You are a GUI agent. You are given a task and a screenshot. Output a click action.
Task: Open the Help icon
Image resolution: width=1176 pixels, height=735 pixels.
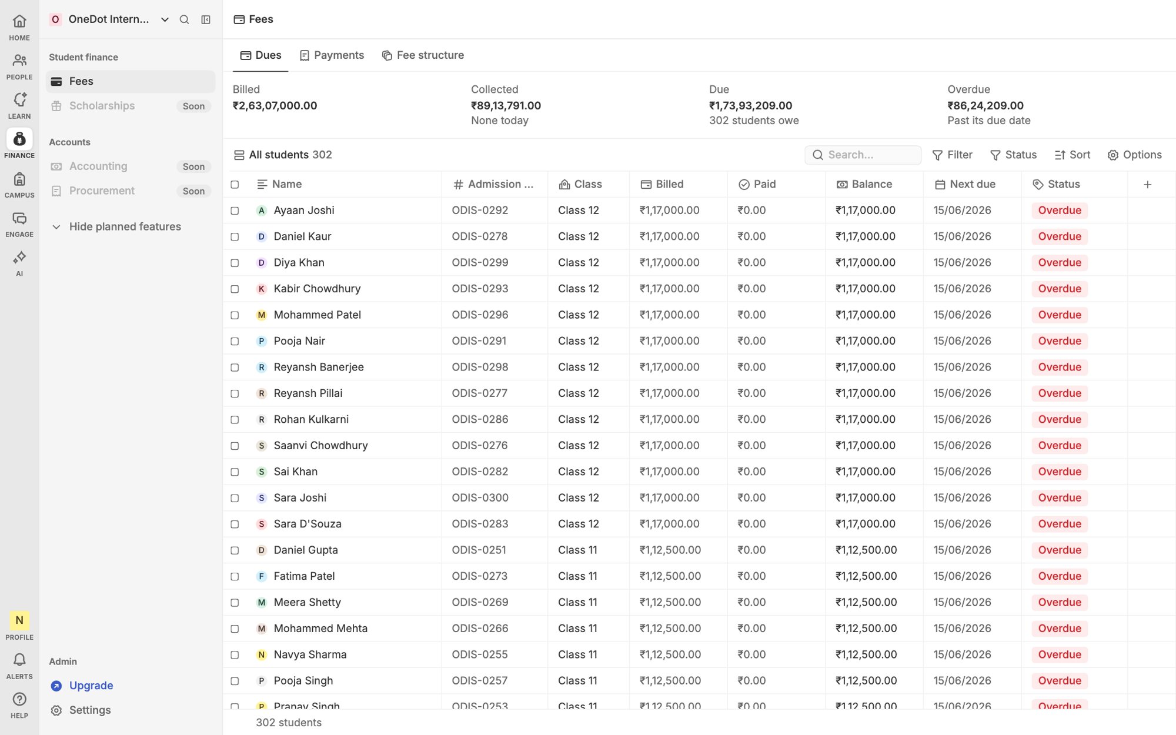pyautogui.click(x=19, y=699)
